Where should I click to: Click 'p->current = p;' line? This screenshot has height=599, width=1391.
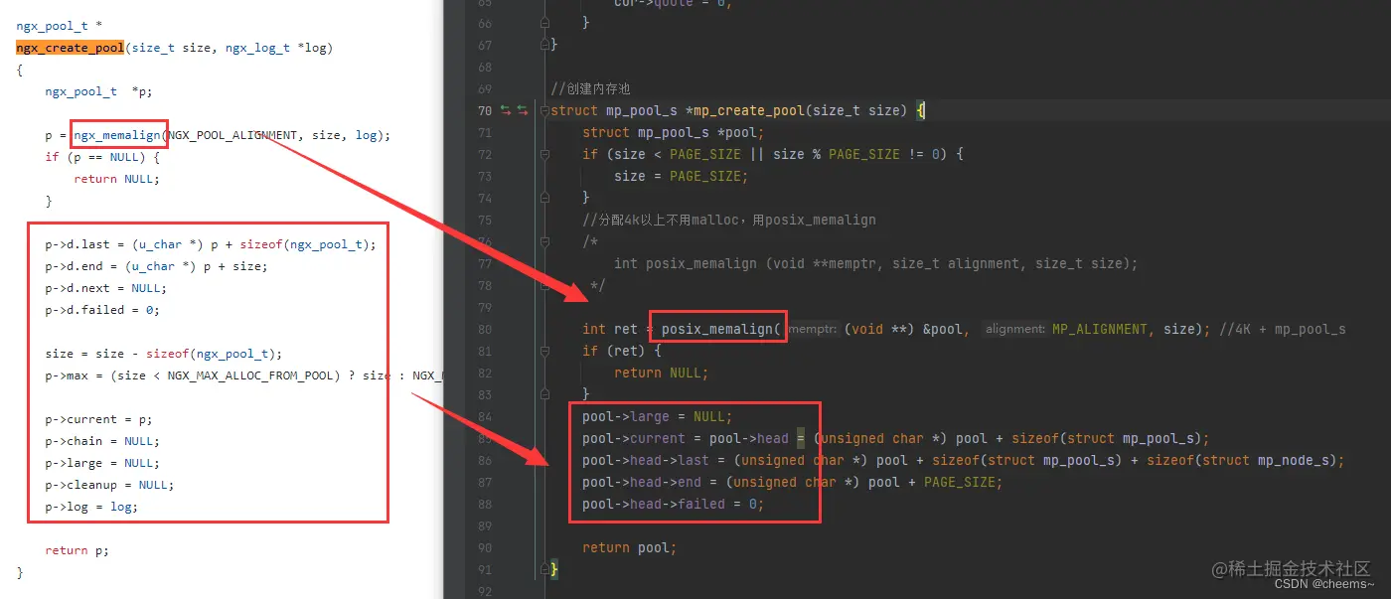pyautogui.click(x=98, y=418)
